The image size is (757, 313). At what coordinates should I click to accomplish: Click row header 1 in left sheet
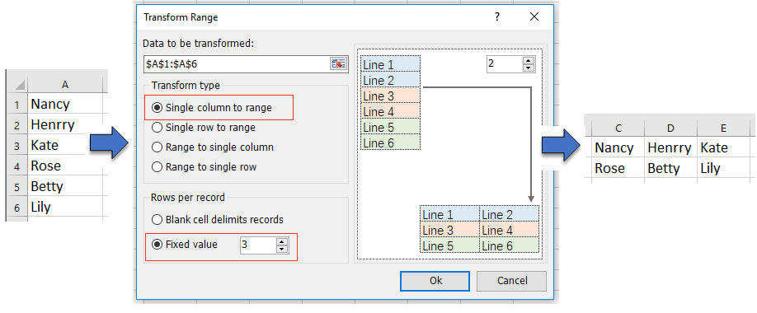pyautogui.click(x=17, y=104)
